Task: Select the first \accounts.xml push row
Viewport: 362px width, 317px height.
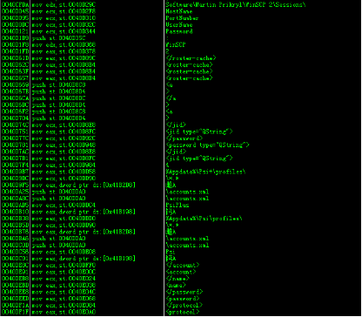Action: point(181,192)
